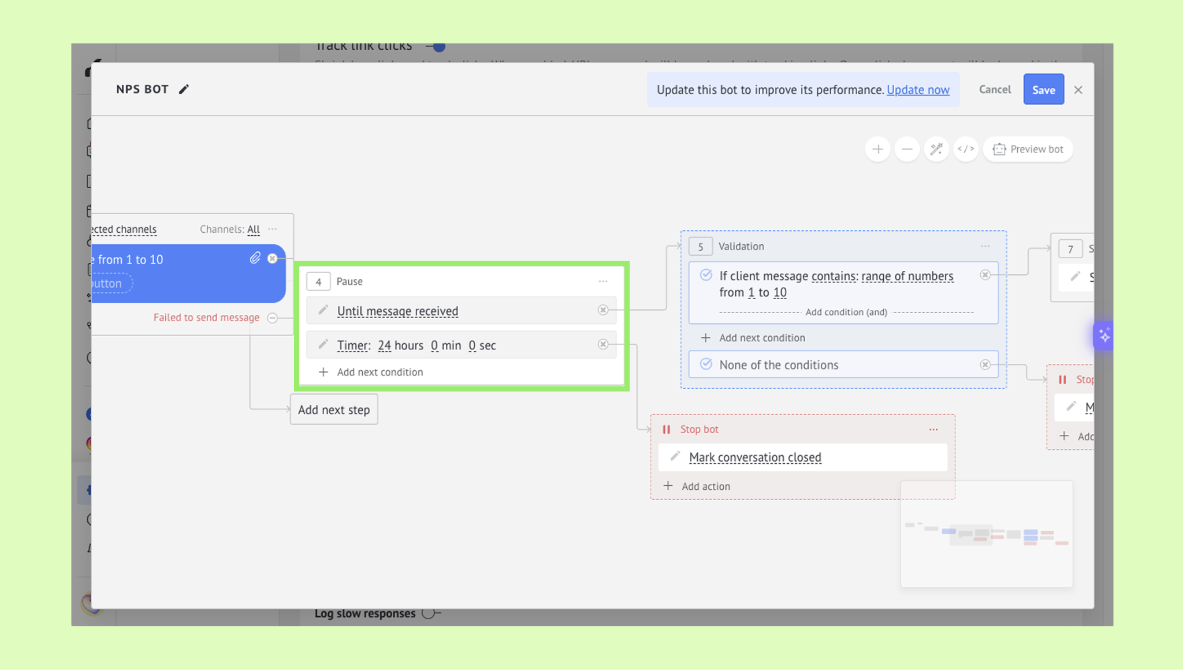This screenshot has width=1183, height=670.
Task: Remove 'None of the conditions' row
Action: pos(985,364)
